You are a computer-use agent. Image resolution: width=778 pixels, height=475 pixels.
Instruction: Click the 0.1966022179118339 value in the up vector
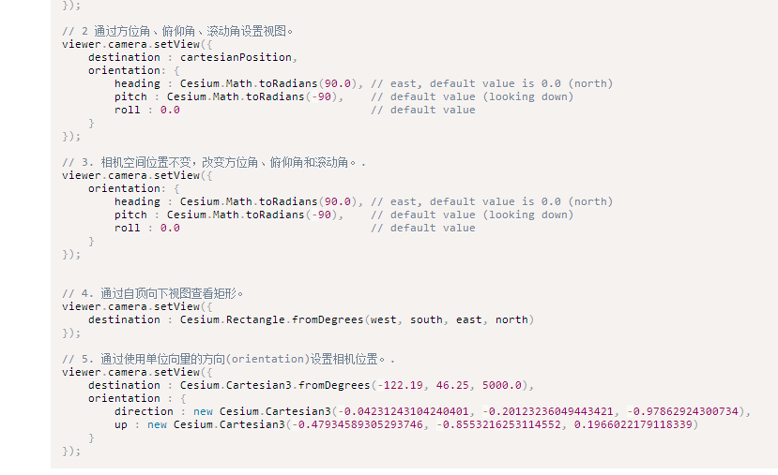(x=633, y=425)
